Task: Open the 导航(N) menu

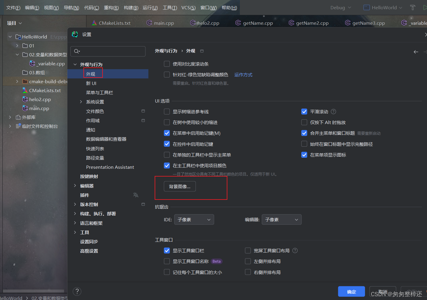Action: tap(72, 7)
